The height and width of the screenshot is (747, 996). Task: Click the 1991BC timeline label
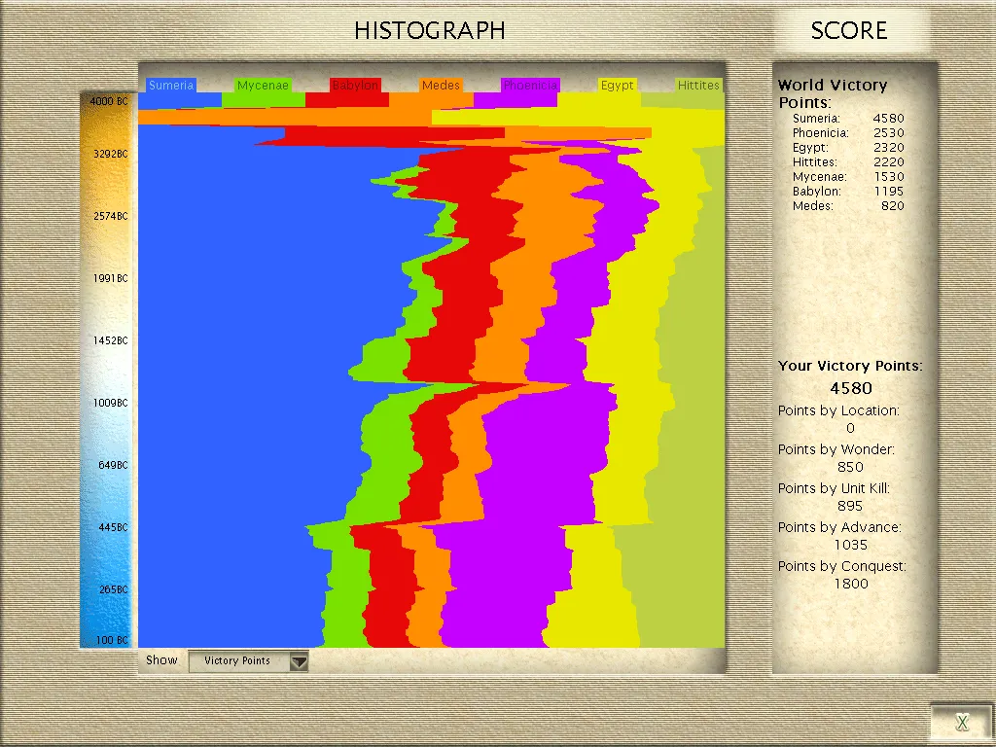pos(111,278)
